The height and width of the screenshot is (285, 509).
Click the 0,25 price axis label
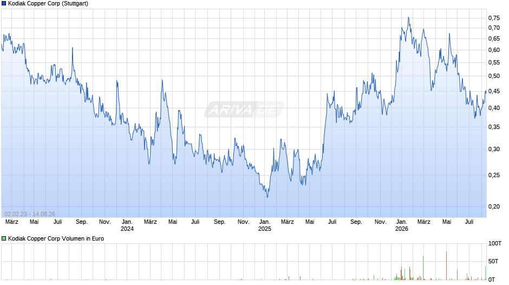[x=494, y=175]
